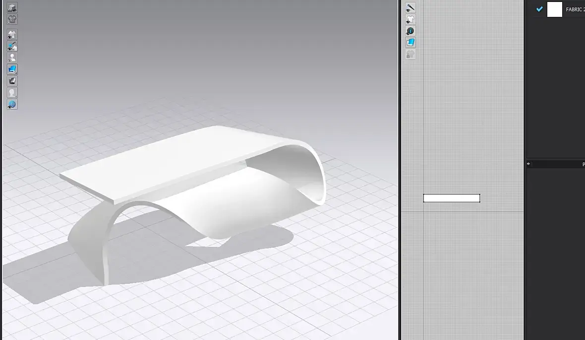Select blue texture surface icon in 2D toolbar
Screen dimensions: 585x340
[410, 42]
